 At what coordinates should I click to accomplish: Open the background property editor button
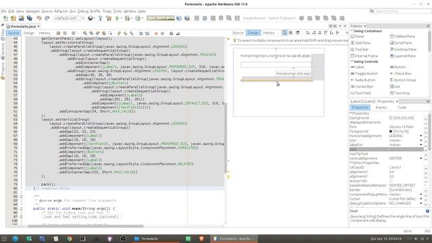click(426, 118)
